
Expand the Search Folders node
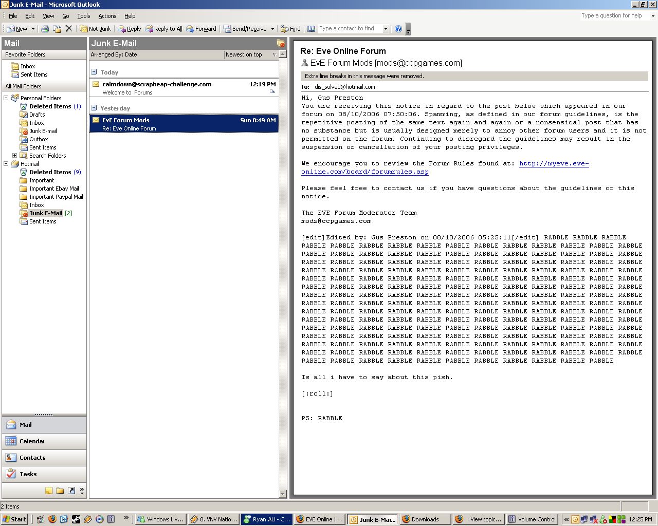(14, 155)
